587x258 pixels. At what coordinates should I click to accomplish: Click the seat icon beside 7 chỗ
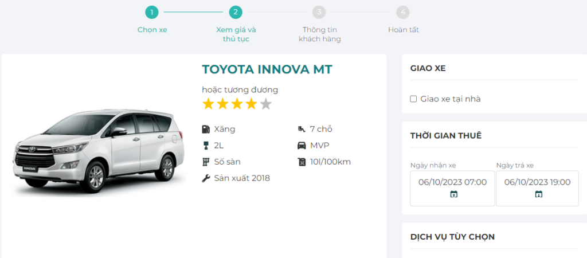[x=302, y=129]
